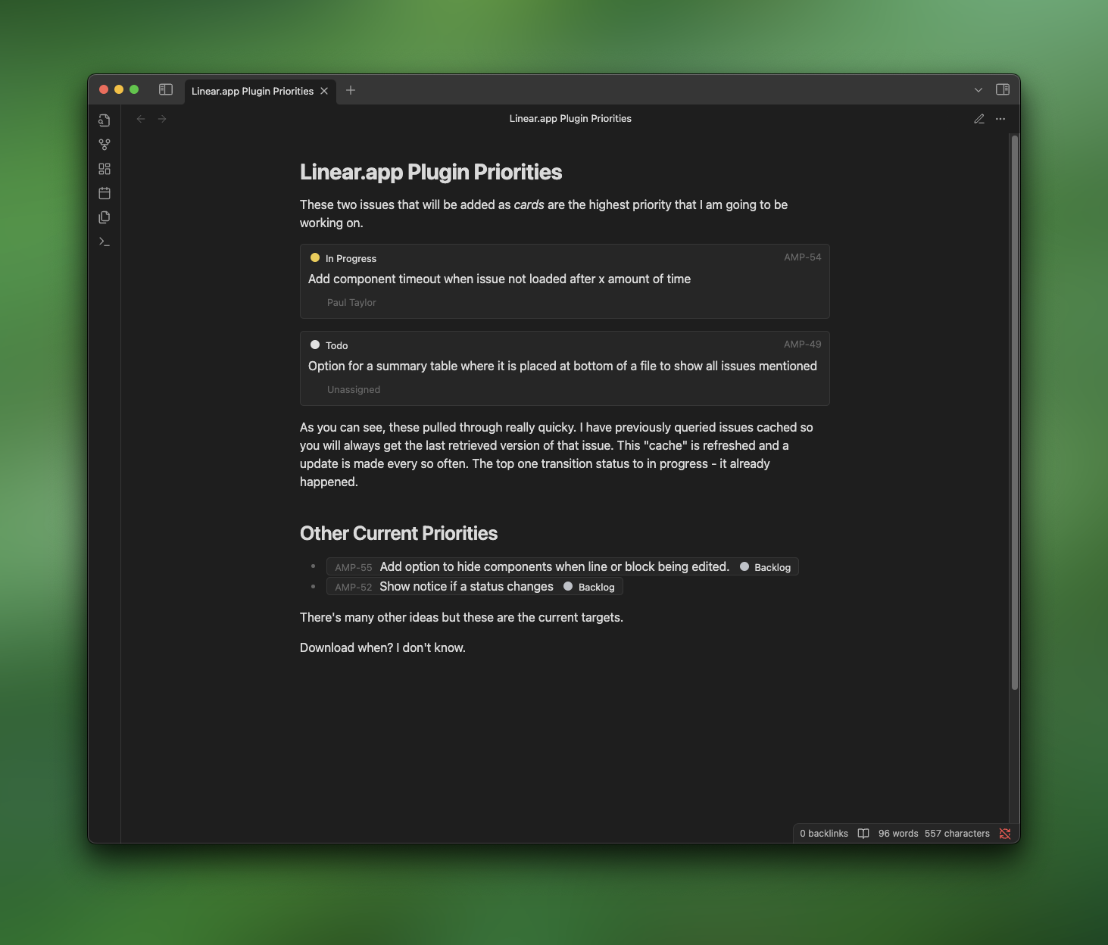The image size is (1108, 945).
Task: Click the Backlog status on AMP-52
Action: coord(589,587)
